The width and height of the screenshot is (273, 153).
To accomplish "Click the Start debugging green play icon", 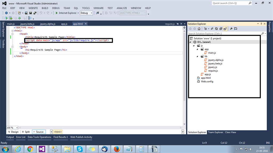I will [57, 13].
